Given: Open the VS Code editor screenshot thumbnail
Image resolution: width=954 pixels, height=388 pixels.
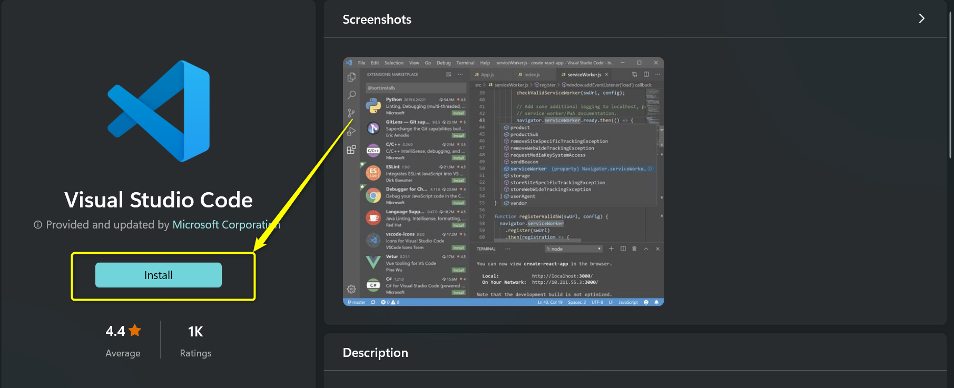Looking at the screenshot, I should coord(503,182).
